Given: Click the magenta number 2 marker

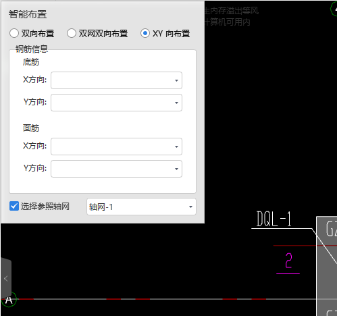Looking at the screenshot, I should (x=288, y=261).
